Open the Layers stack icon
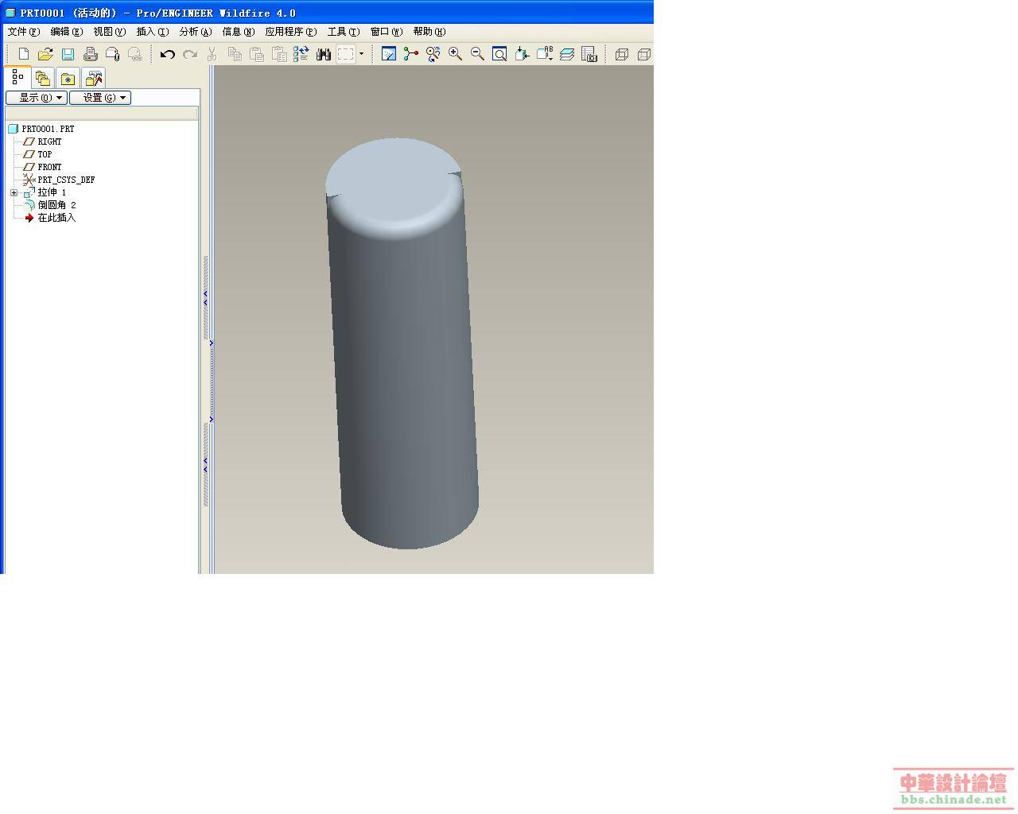Viewport: 1018px width, 814px height. click(x=567, y=54)
